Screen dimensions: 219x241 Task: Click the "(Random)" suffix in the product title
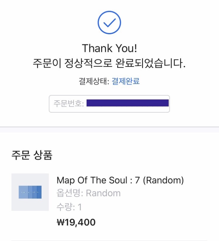pos(163,180)
